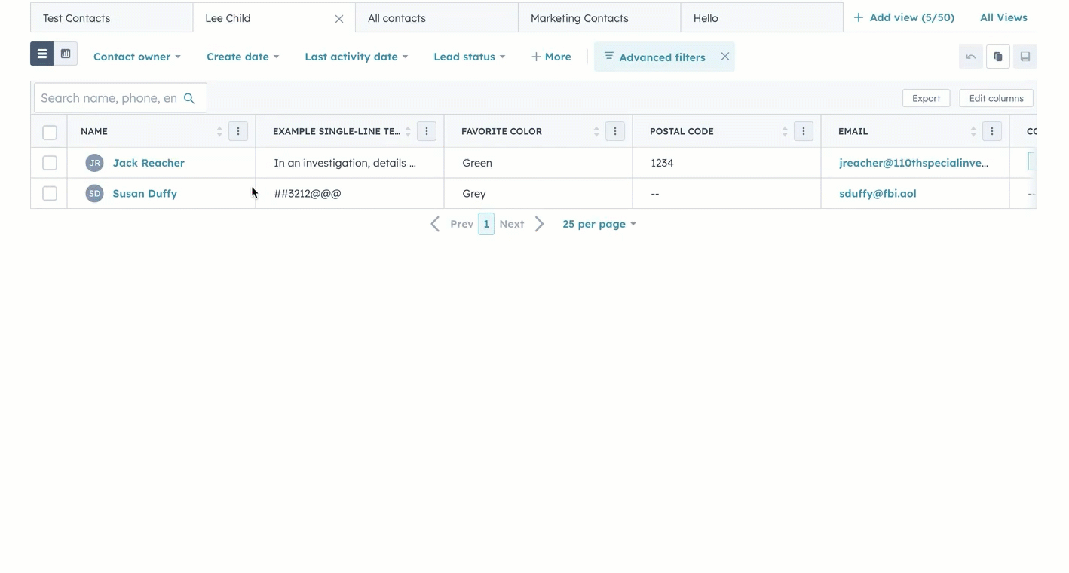The width and height of the screenshot is (1069, 573).
Task: Switch to the board view layout
Action: 65,53
